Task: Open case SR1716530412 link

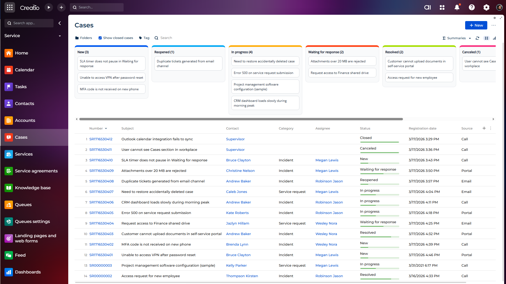Action: pyautogui.click(x=101, y=139)
